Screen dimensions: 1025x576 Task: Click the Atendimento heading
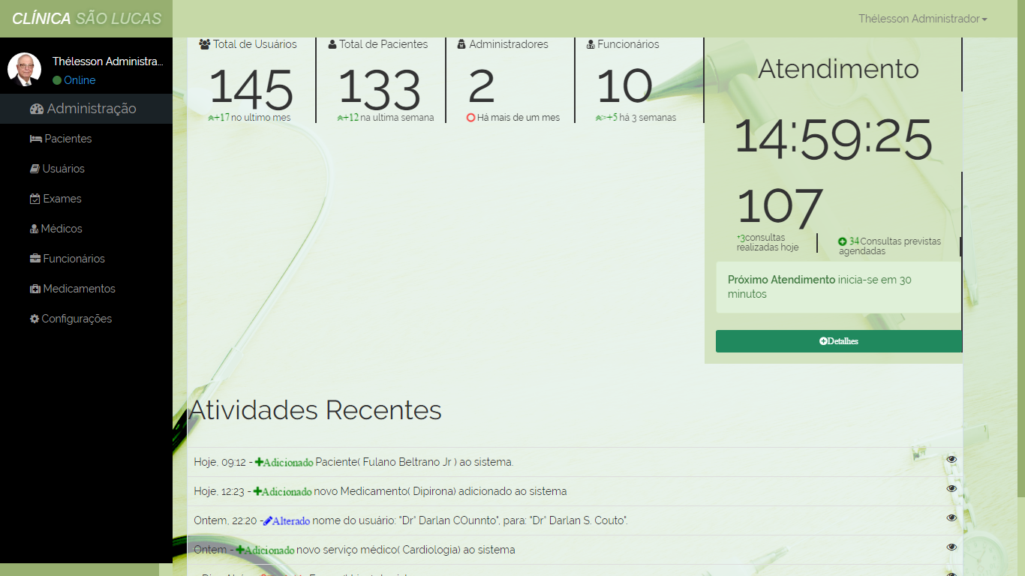tap(838, 69)
